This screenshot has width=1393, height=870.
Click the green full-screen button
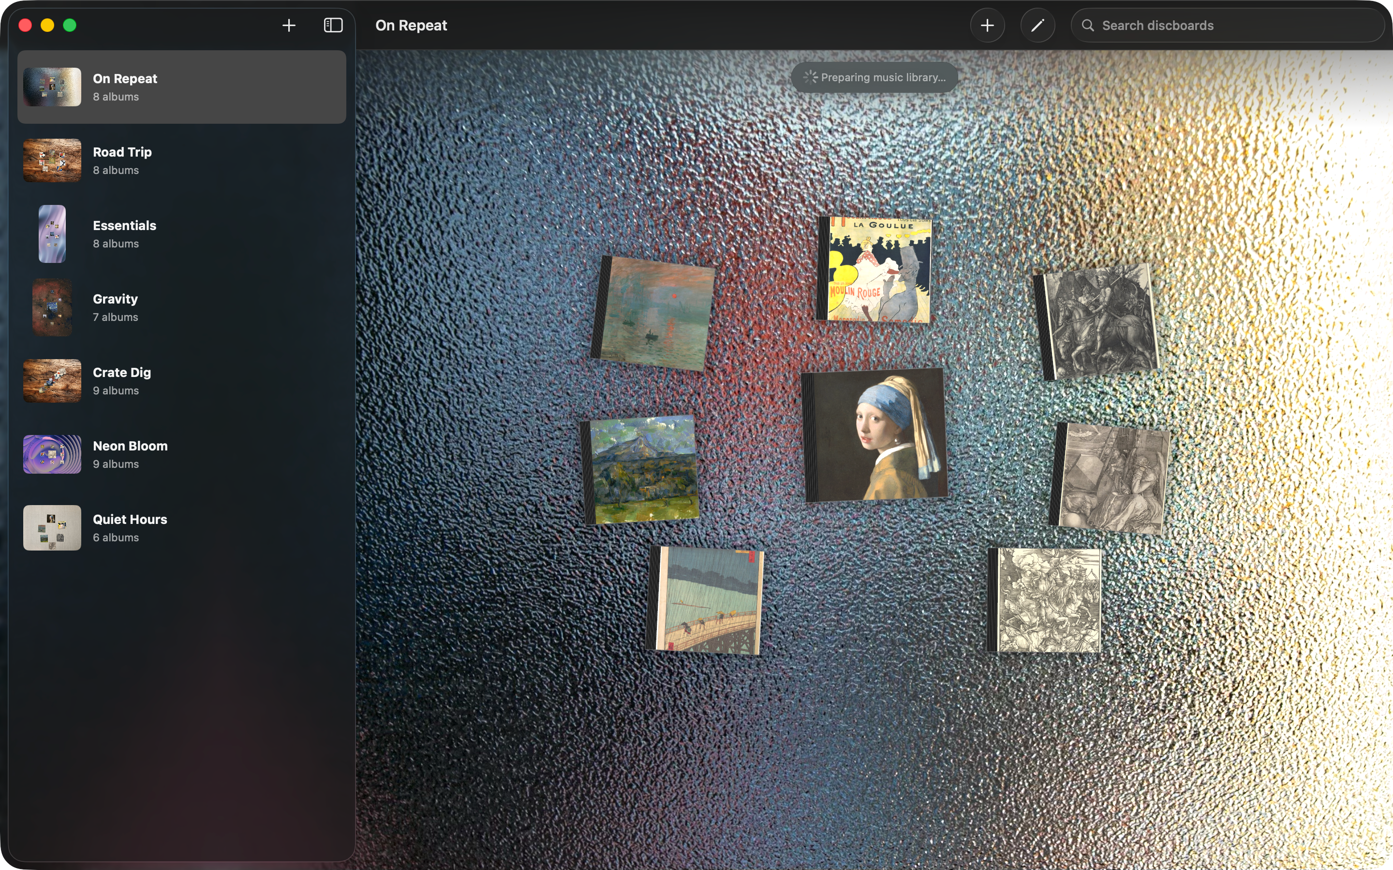click(70, 25)
